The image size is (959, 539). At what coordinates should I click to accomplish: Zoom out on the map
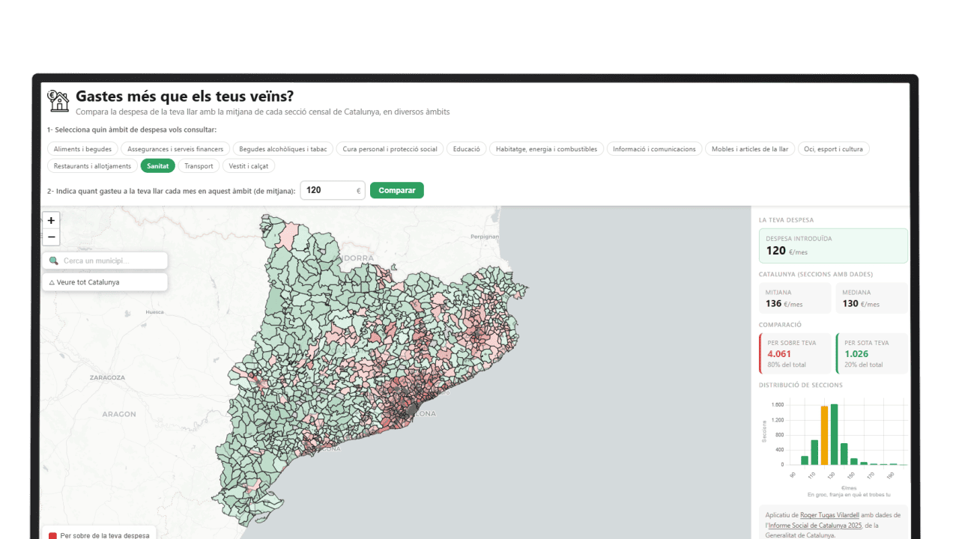51,237
